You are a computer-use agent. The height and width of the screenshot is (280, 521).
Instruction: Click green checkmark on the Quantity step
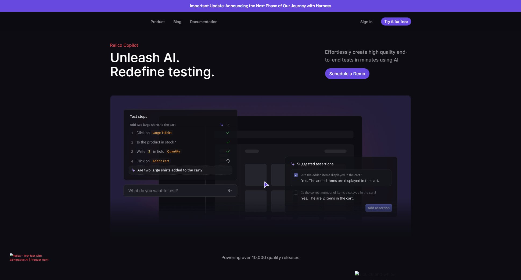pos(228,152)
